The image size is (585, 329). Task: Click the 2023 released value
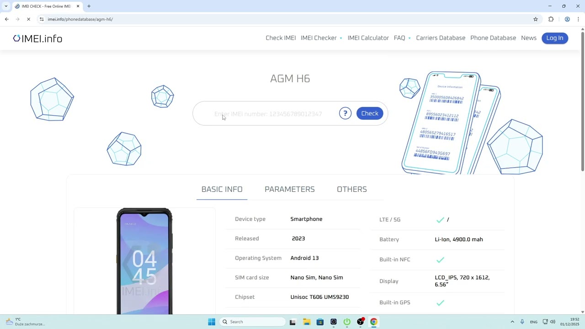point(298,239)
